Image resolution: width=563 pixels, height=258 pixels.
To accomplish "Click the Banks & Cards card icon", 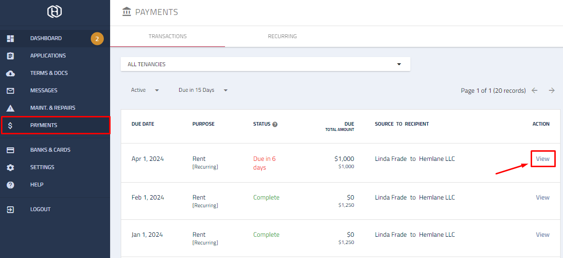I will (x=11, y=150).
